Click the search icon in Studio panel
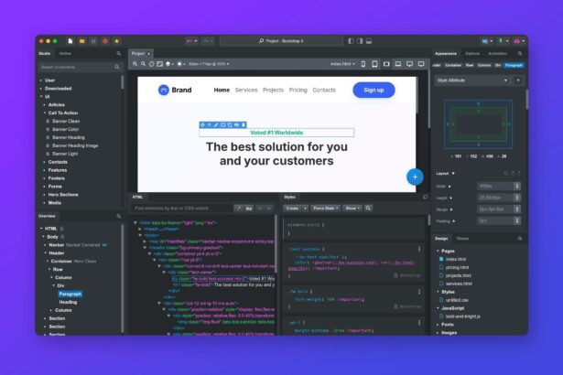563x375 pixels. [118, 53]
